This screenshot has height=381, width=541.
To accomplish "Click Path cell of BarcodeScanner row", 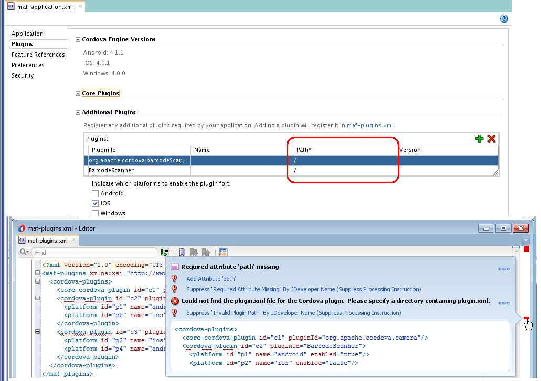I will (x=345, y=170).
